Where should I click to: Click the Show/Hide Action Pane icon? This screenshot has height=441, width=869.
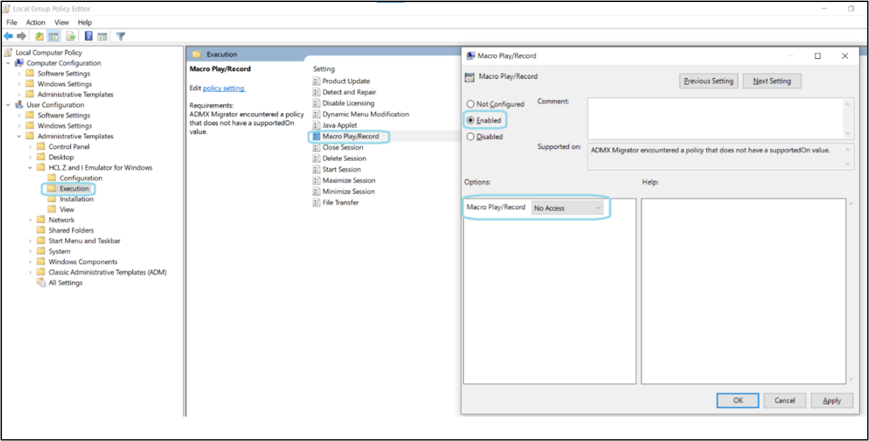103,36
